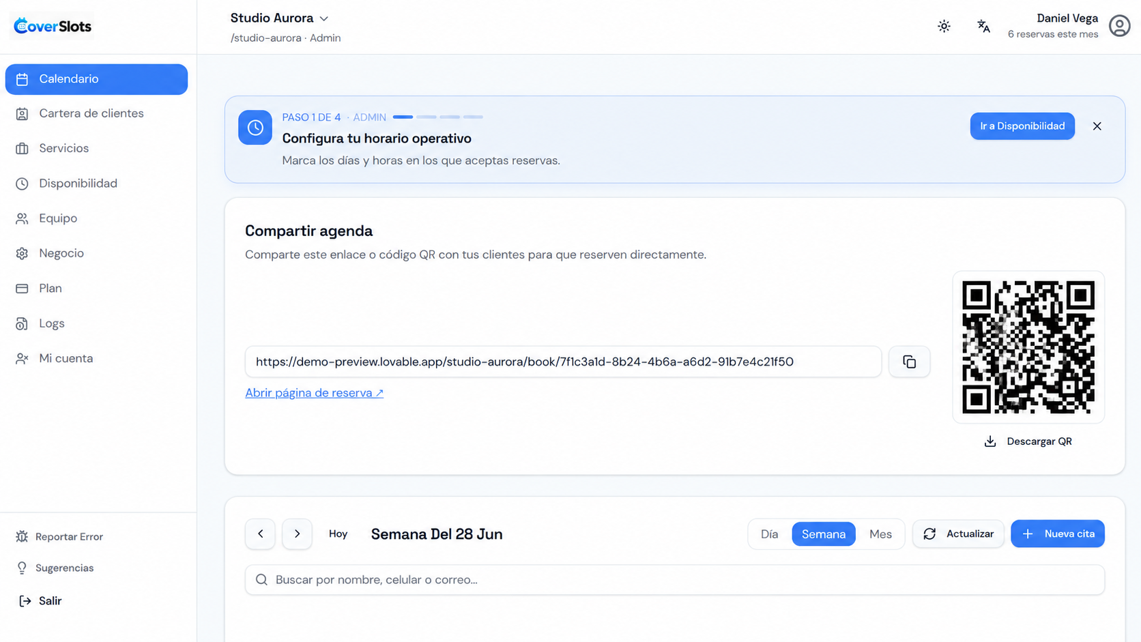Go to previous week
Image resolution: width=1141 pixels, height=642 pixels.
point(260,534)
